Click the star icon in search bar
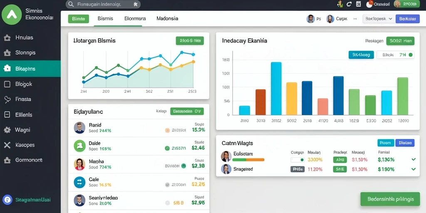The height and width of the screenshot is (213, 426). click(136, 4)
